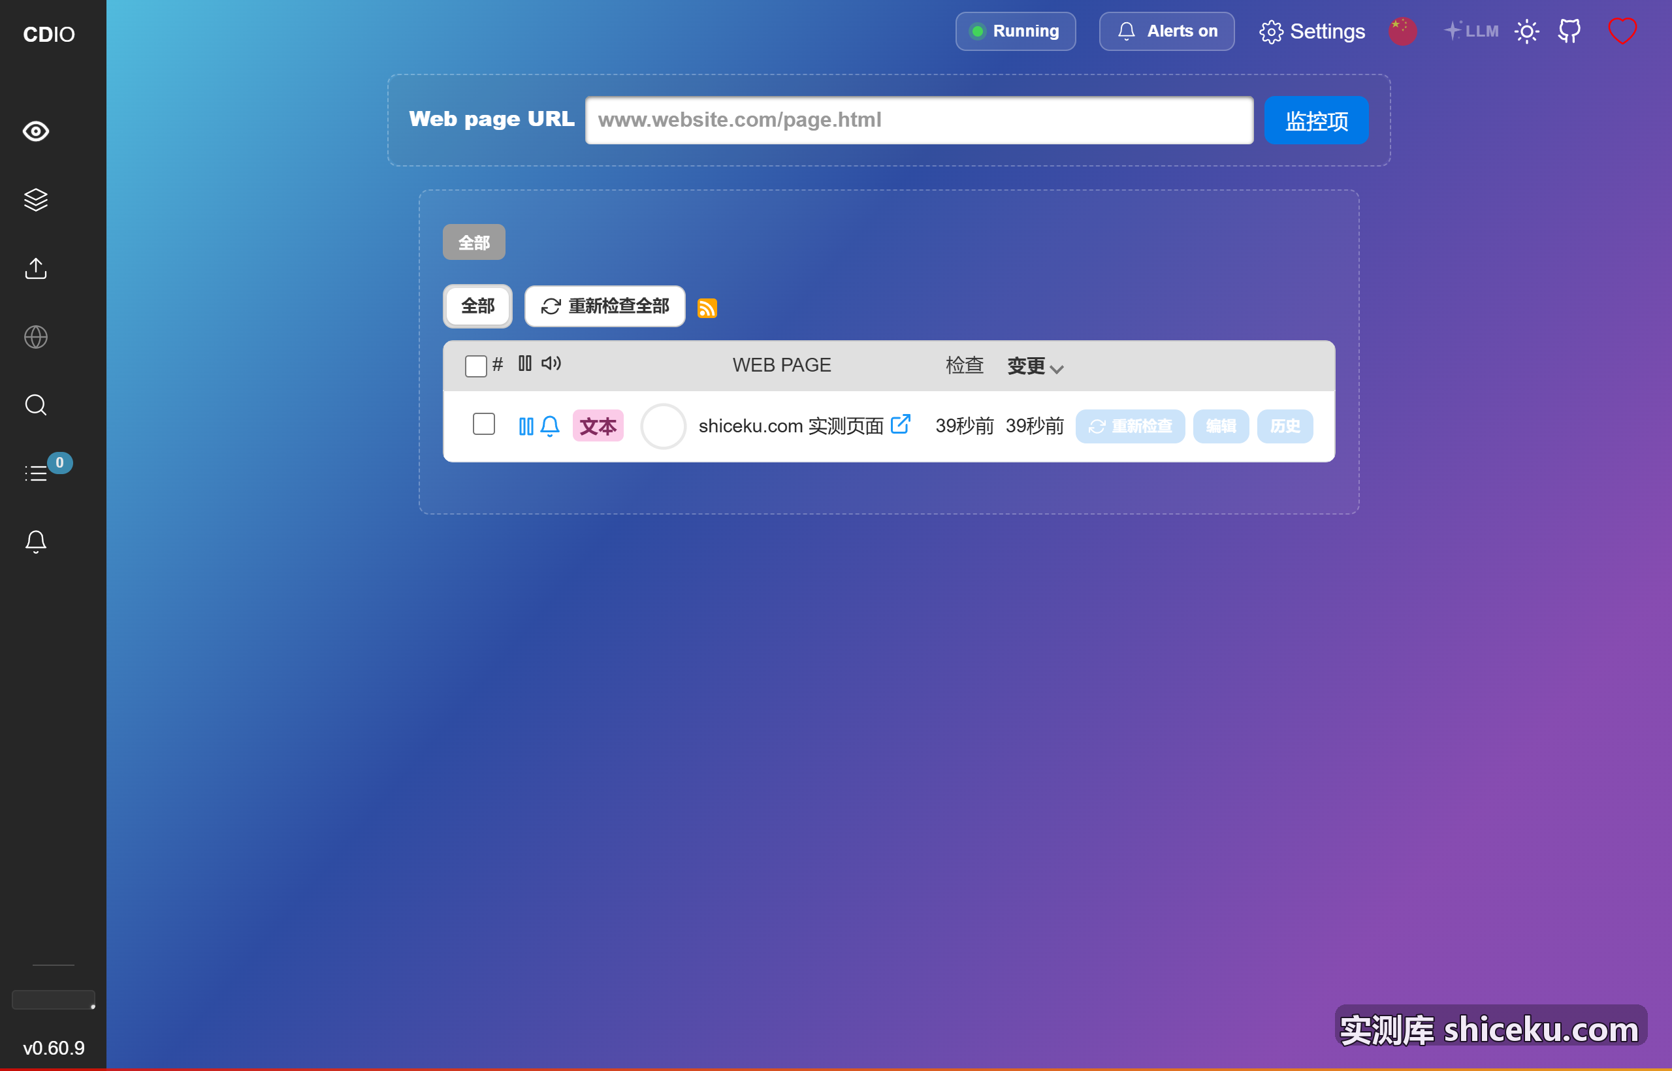Click 编辑 on shiceku.com row
The width and height of the screenshot is (1672, 1071).
point(1221,426)
